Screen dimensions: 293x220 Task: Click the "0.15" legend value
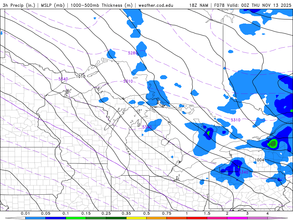(x=86, y=213)
